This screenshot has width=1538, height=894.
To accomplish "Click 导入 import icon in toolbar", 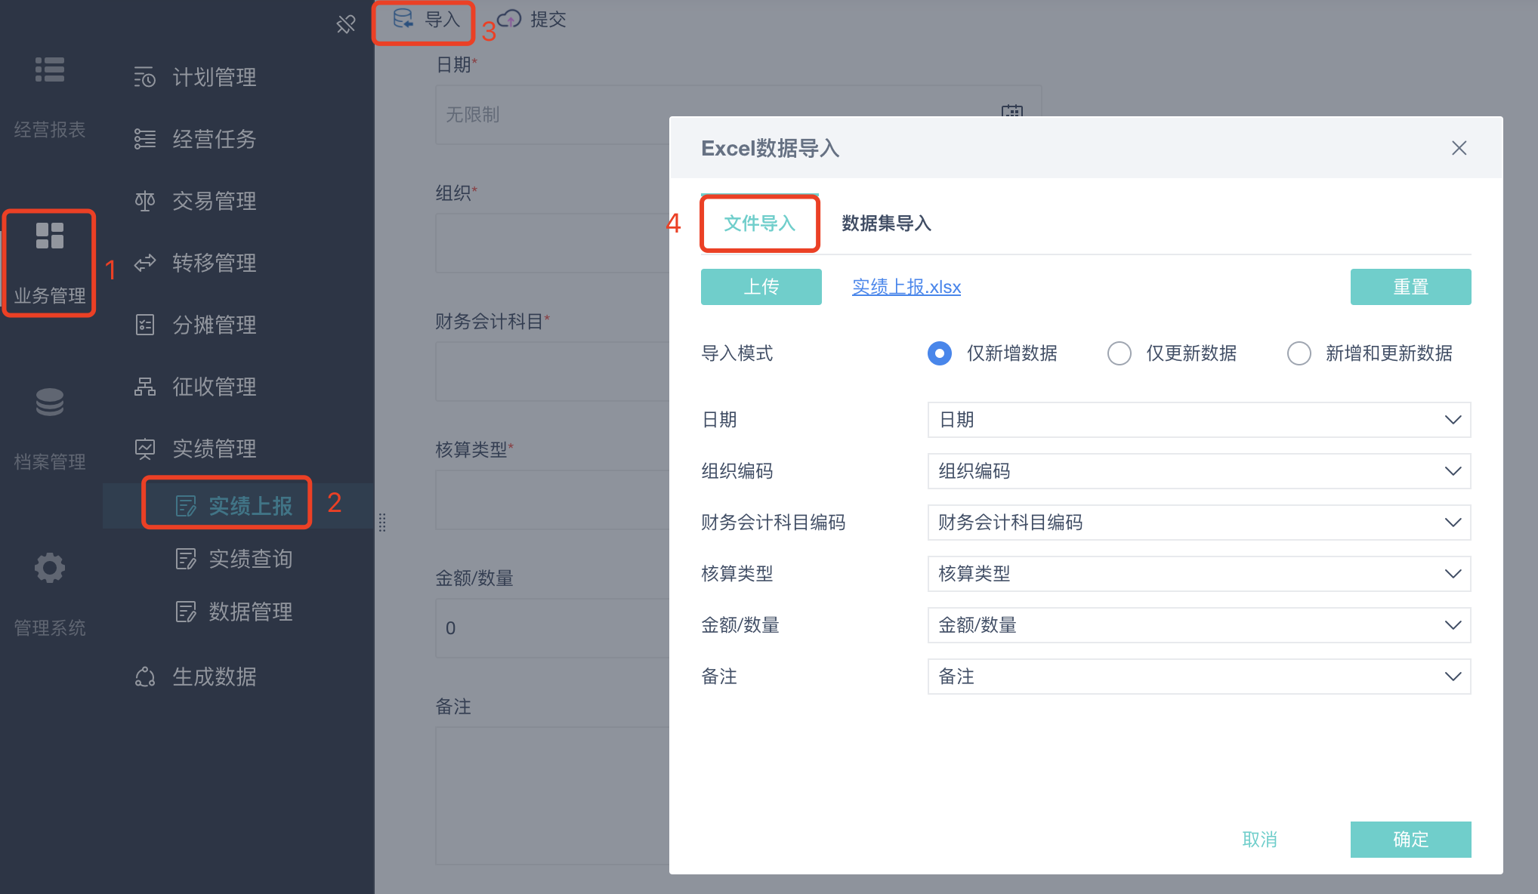I will click(x=404, y=20).
